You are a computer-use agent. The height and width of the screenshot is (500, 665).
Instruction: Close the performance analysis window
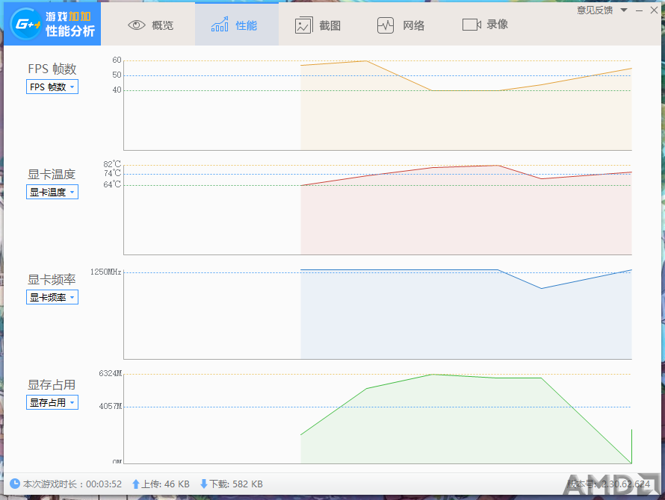point(654,10)
